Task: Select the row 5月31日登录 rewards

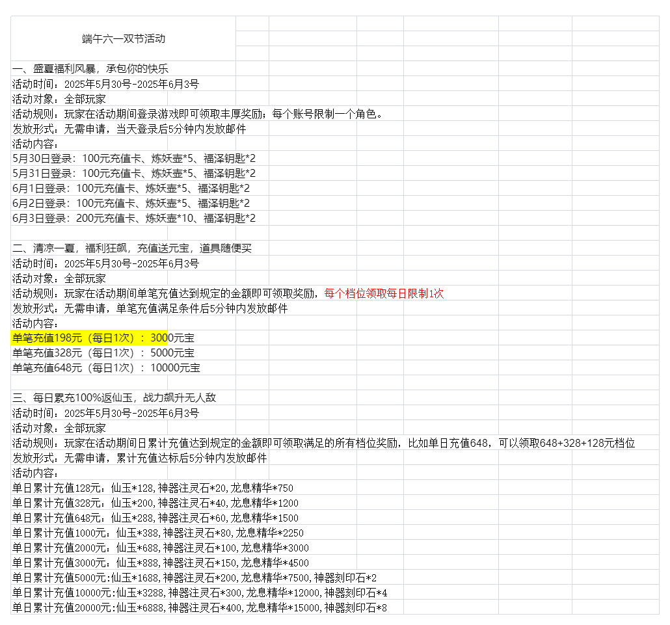Action: (x=134, y=174)
